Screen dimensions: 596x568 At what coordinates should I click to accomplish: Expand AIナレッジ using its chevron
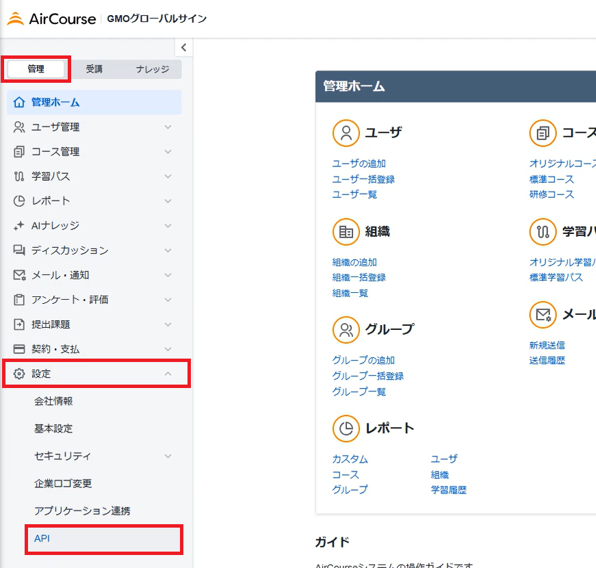(x=168, y=226)
